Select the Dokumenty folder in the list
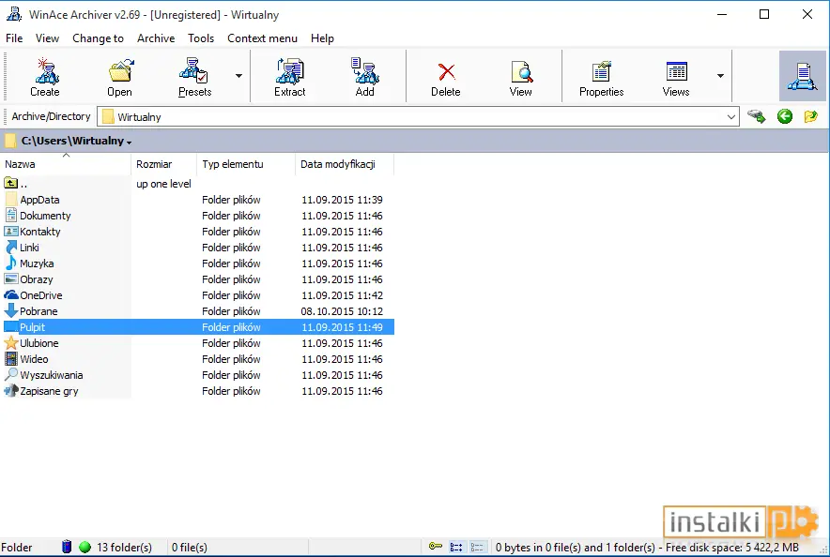The image size is (830, 557). (45, 216)
